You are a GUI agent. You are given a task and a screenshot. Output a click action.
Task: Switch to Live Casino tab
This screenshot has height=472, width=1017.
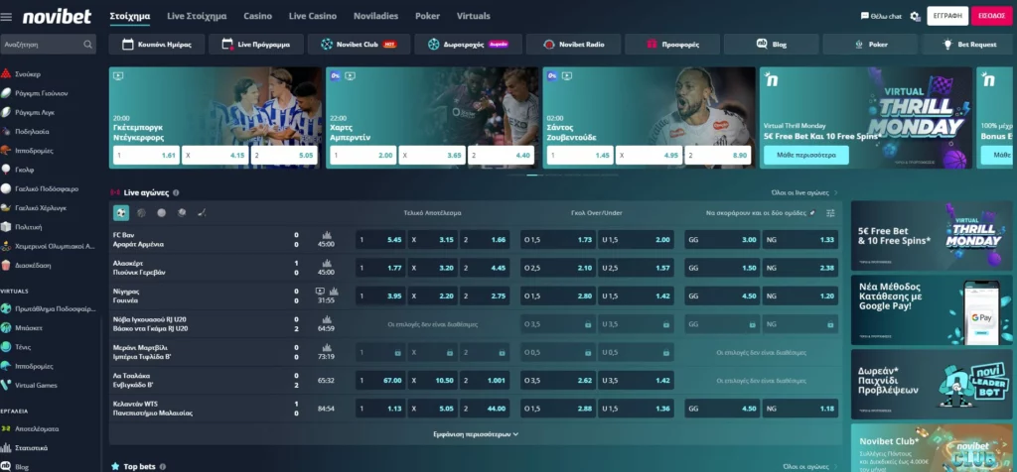pos(313,16)
